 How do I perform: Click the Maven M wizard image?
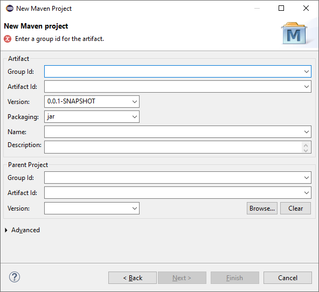coord(294,33)
